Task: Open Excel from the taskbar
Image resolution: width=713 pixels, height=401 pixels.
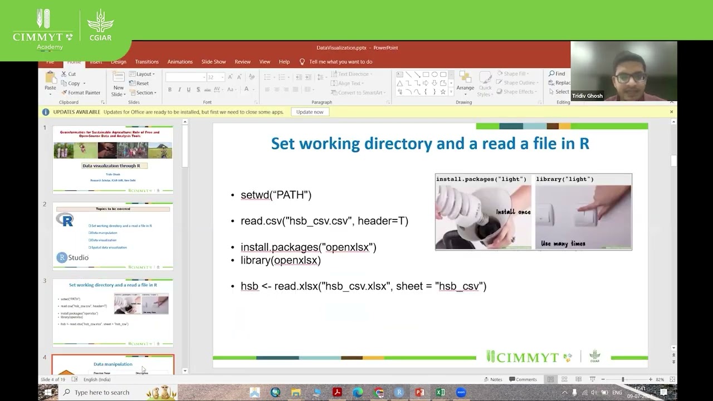Action: point(440,393)
